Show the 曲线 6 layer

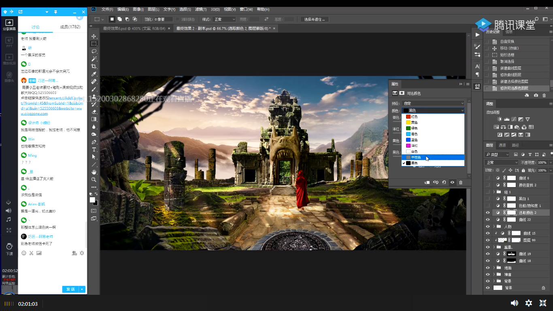(x=487, y=178)
